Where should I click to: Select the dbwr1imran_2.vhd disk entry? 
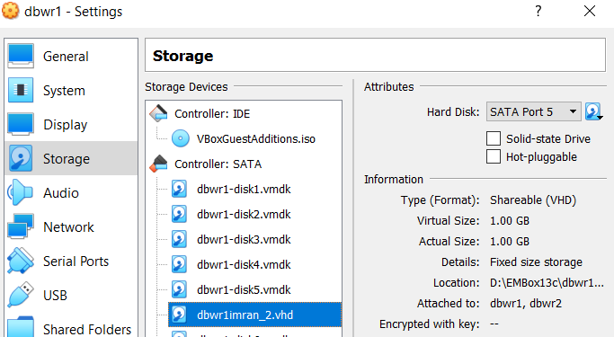pos(255,315)
